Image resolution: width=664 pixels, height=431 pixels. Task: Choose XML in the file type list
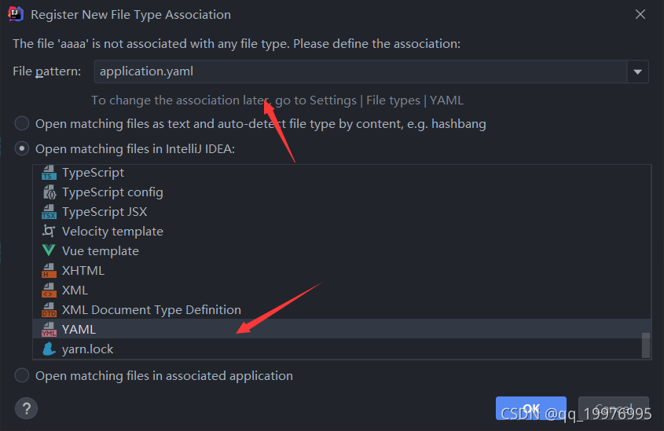click(342, 290)
